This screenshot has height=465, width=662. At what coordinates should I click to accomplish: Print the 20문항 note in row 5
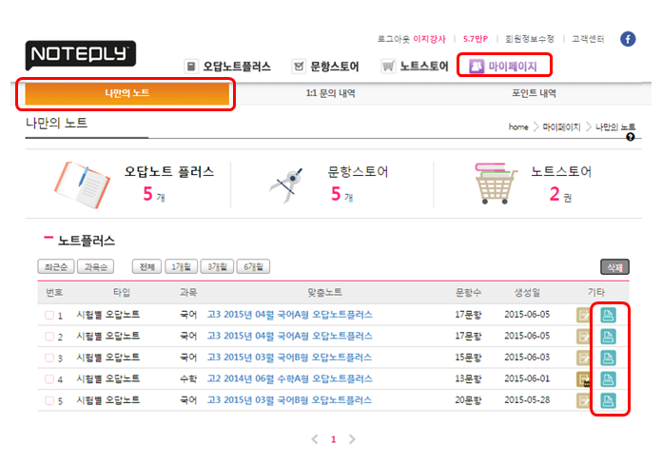[x=608, y=400]
